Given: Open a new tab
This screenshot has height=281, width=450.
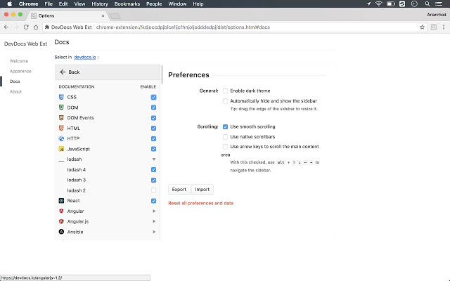Looking at the screenshot, I should point(115,16).
